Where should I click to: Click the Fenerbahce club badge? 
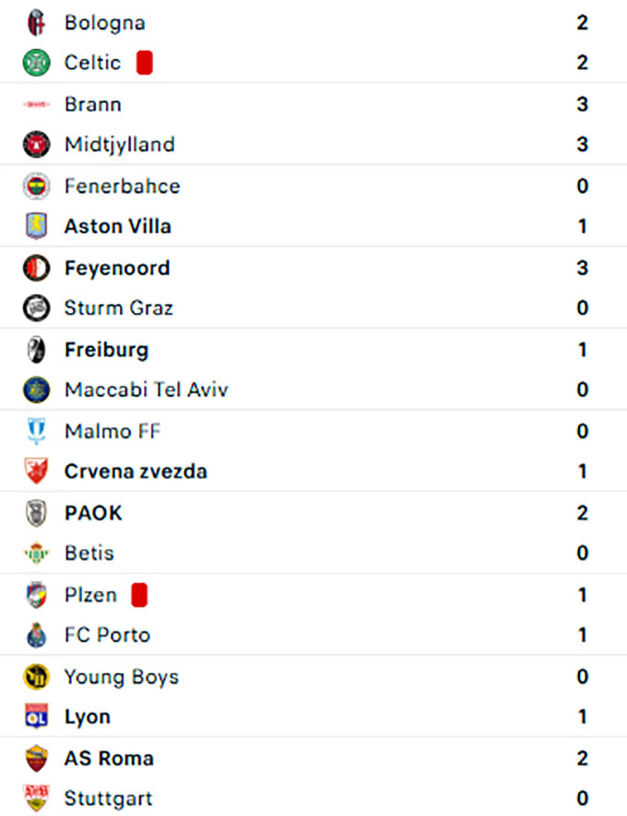pyautogui.click(x=36, y=186)
